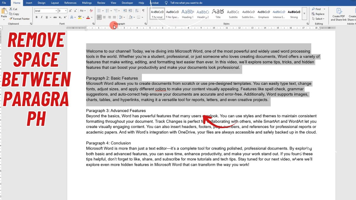Image resolution: width=356 pixels, height=200 pixels.
Task: Show paragraph marks and hidden symbols
Action: [143, 11]
